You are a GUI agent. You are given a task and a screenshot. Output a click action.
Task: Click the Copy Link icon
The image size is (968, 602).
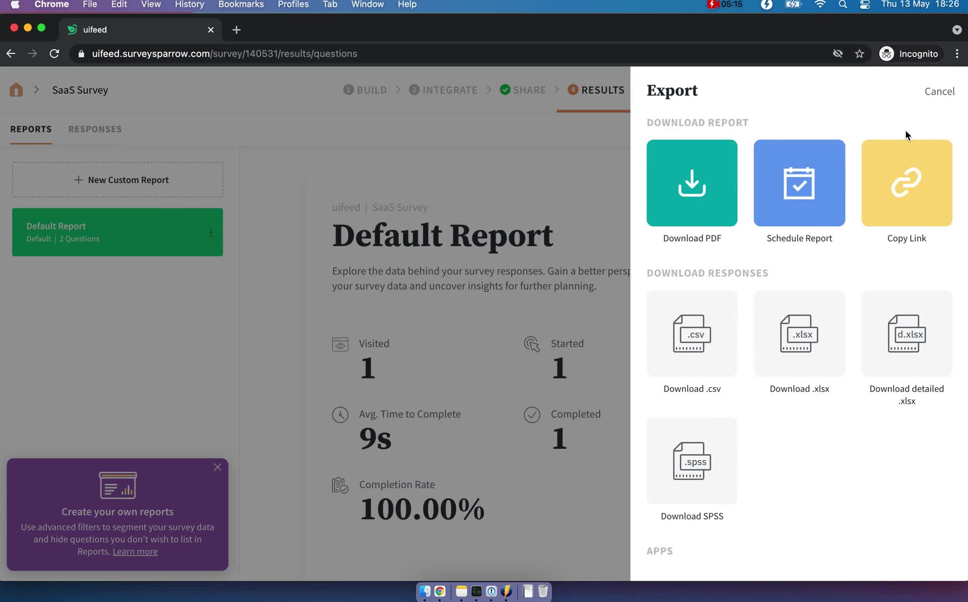point(906,183)
